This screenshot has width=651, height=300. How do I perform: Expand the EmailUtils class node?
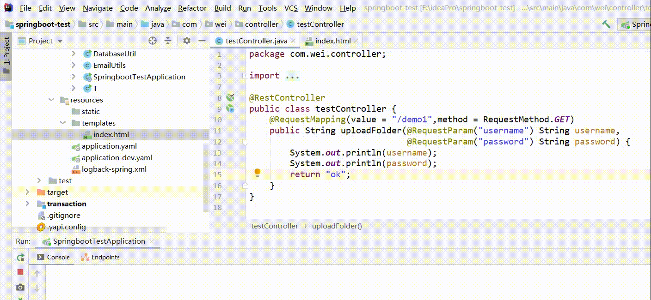coord(74,65)
